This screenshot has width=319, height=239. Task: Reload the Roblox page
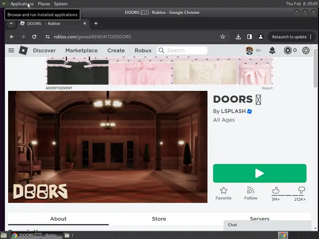click(34, 37)
